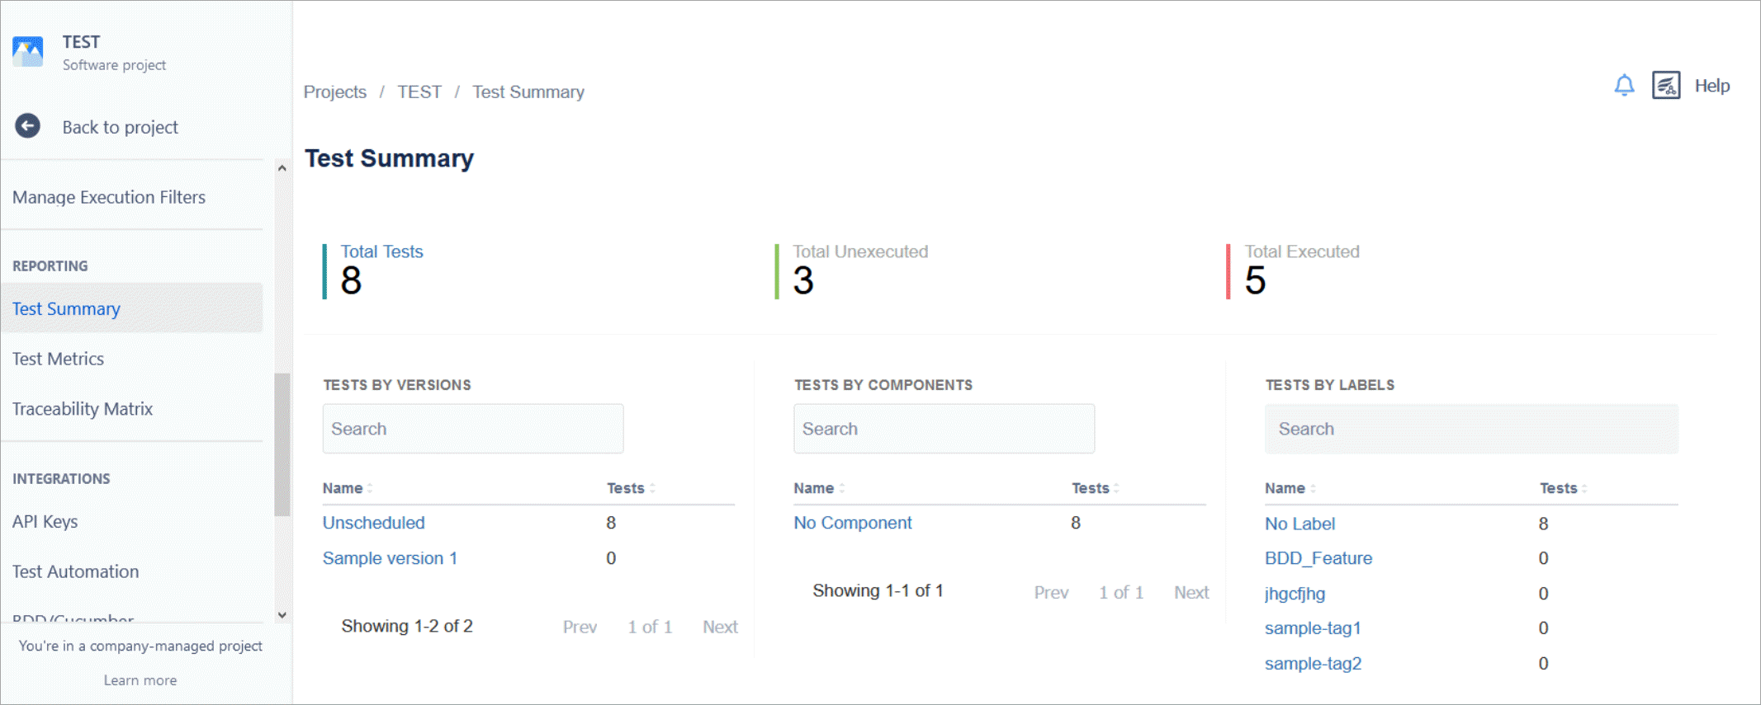Open the No Component link
The image size is (1761, 705).
click(852, 522)
